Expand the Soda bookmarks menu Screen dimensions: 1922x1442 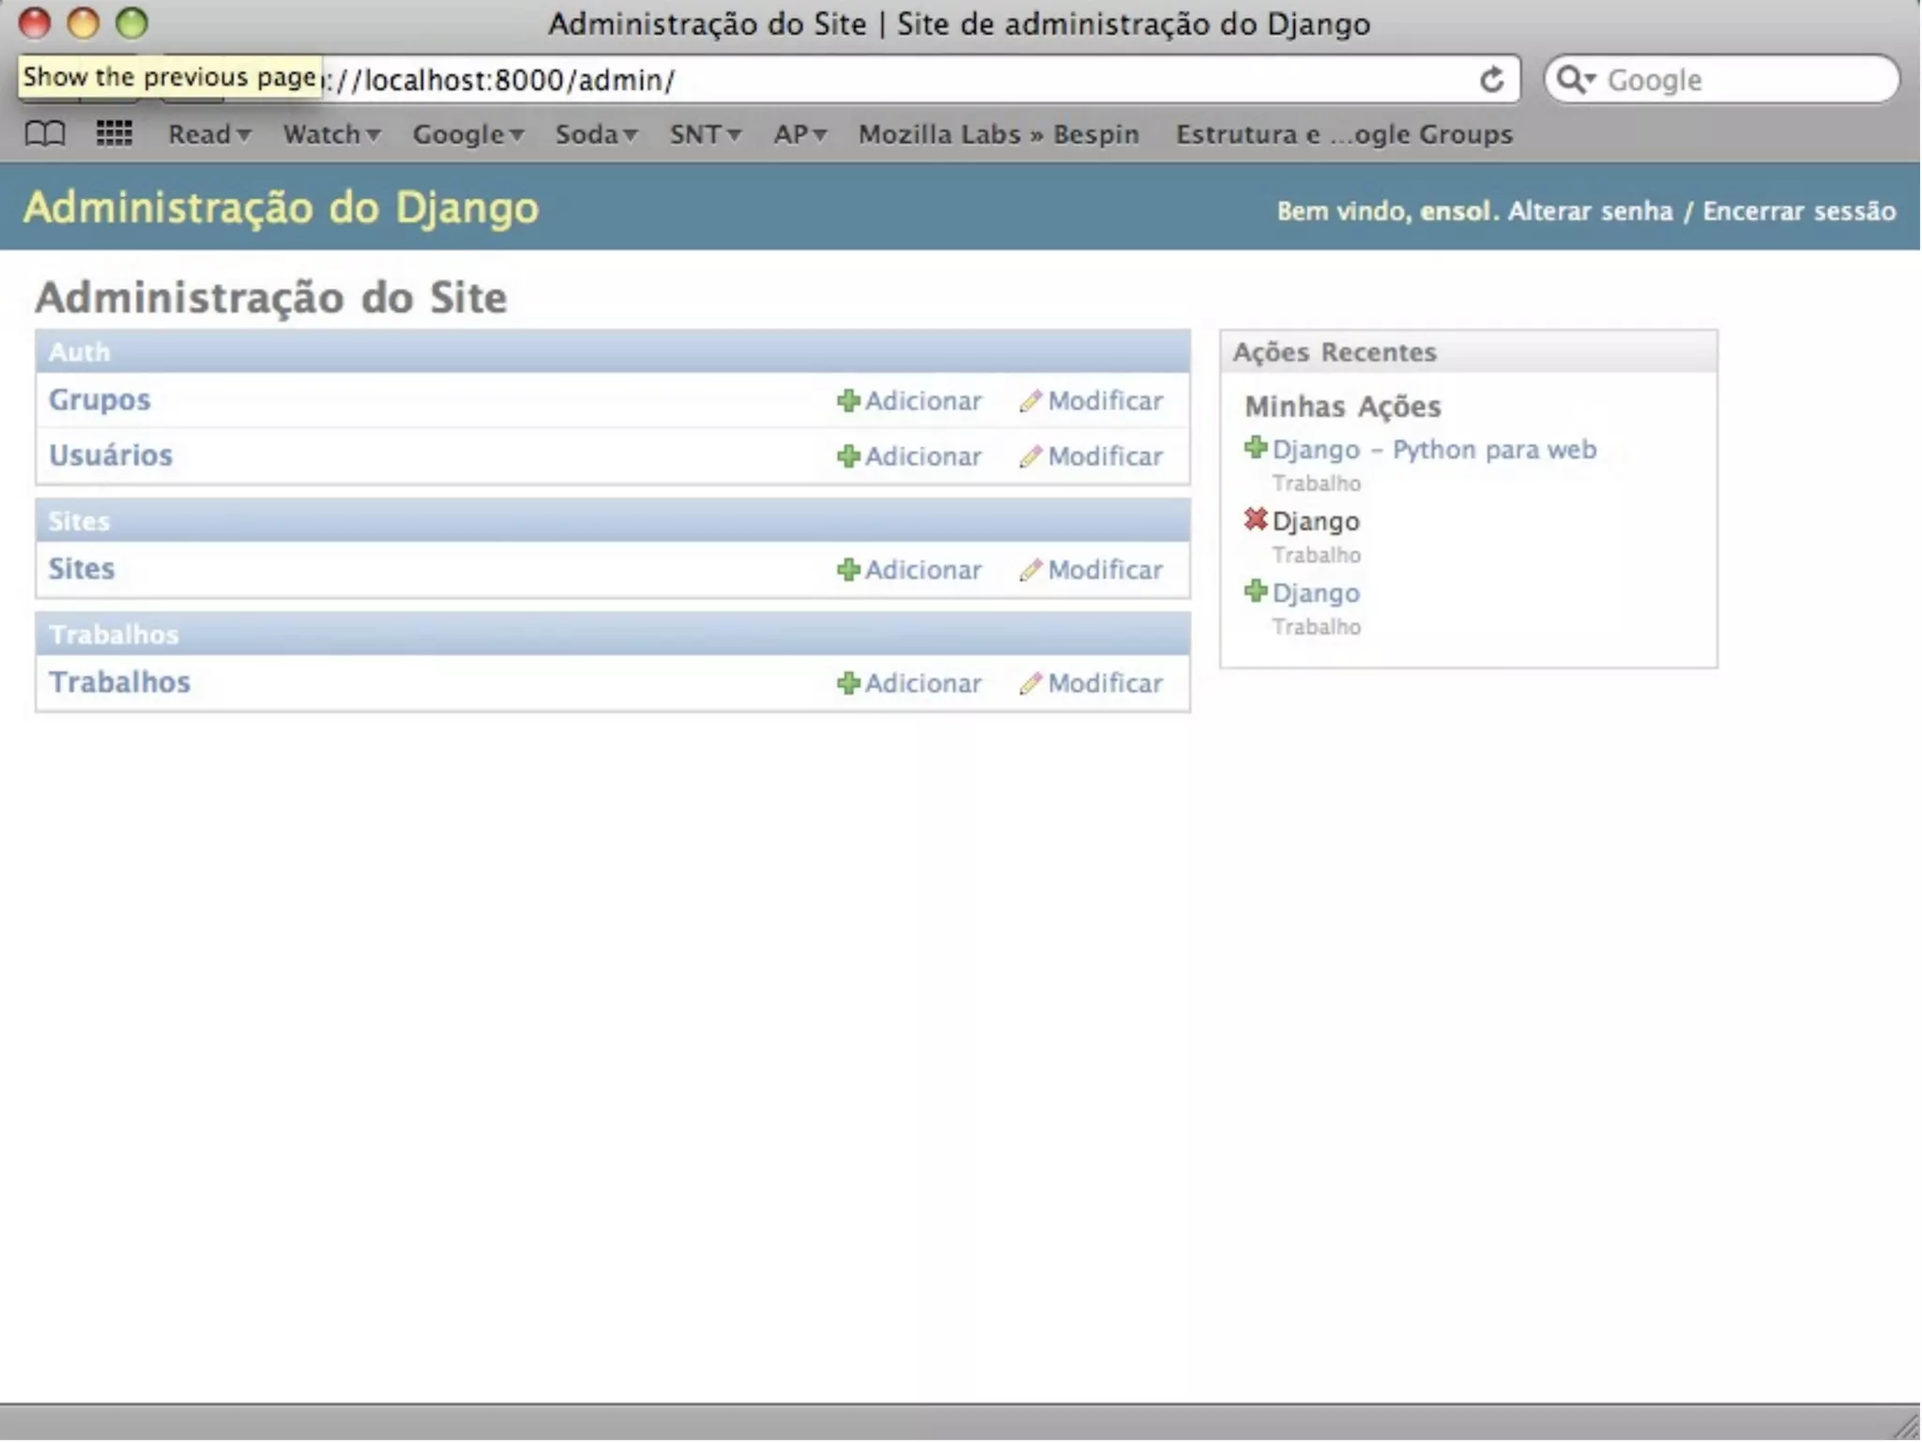coord(596,134)
